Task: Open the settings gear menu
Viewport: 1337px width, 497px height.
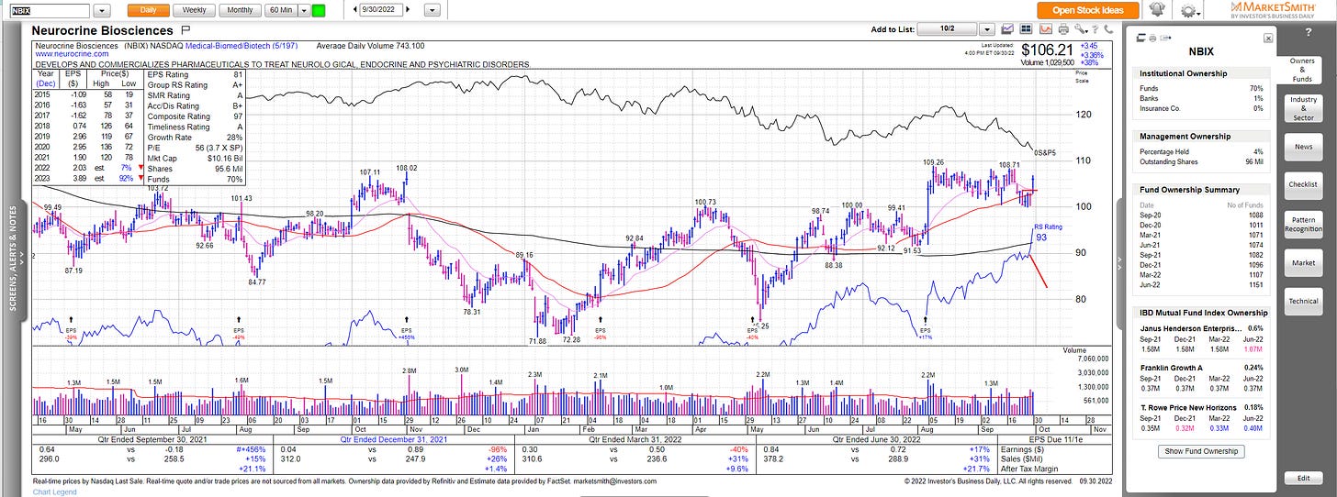Action: 1191,10
